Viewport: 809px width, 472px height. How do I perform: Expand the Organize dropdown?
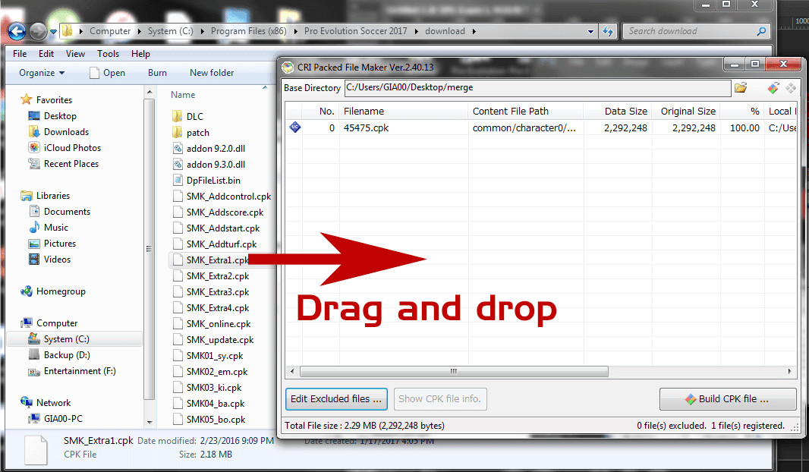pos(39,73)
